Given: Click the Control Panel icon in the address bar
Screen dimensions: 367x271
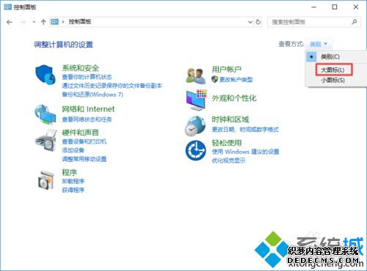Looking at the screenshot, I should click(x=54, y=22).
